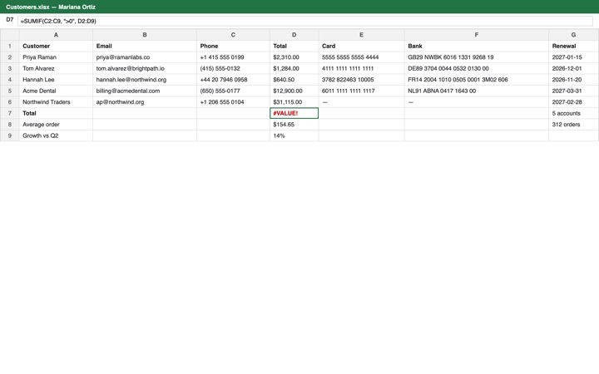Click the Acme Dental cell

(56, 91)
